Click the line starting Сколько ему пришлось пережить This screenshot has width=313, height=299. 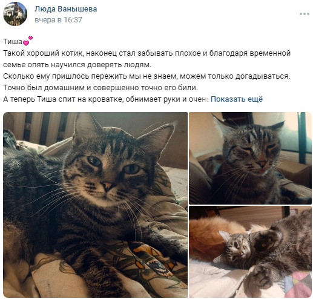(x=147, y=76)
